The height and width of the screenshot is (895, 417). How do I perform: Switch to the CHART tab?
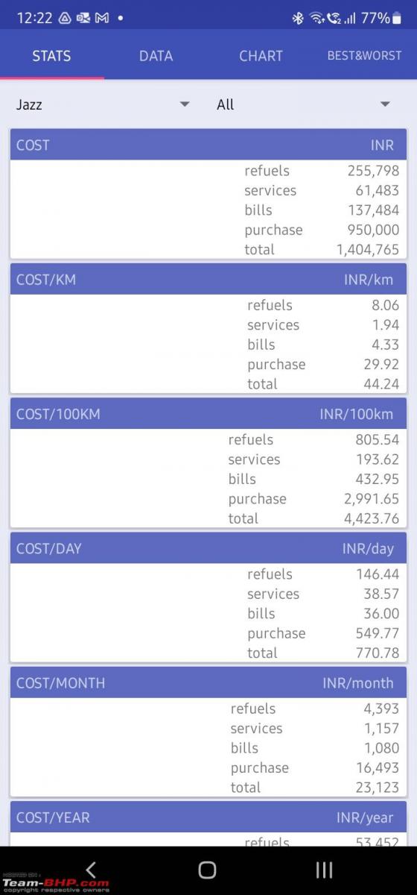261,56
